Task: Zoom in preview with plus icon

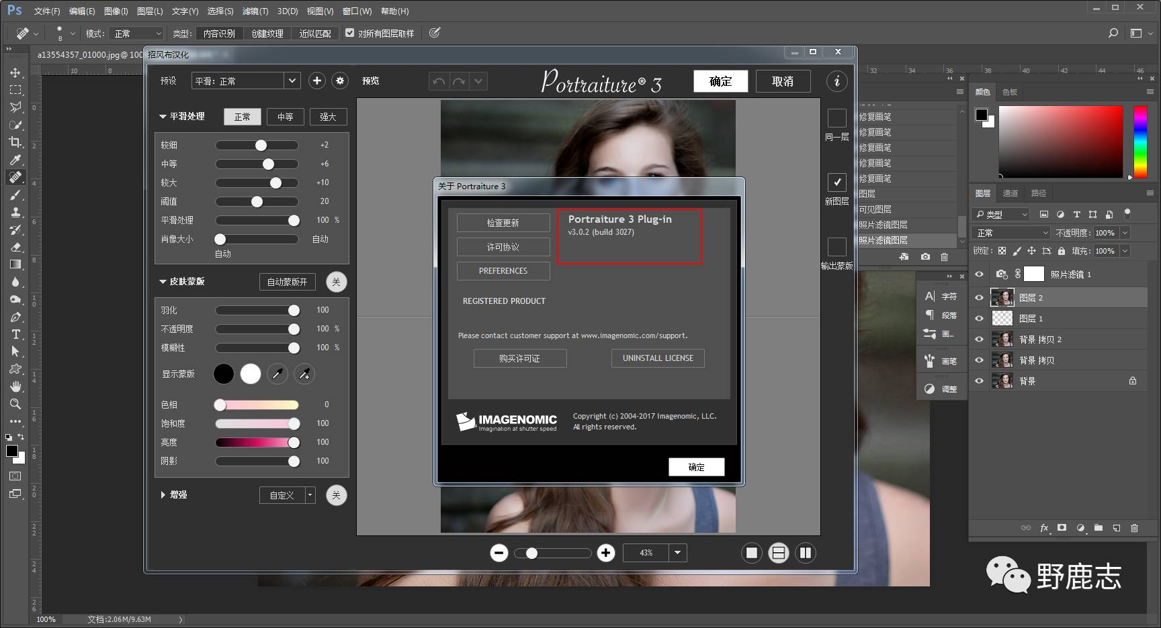Action: pyautogui.click(x=606, y=553)
